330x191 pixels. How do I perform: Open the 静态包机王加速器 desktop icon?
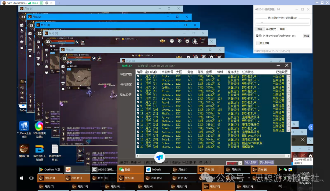tap(39, 149)
